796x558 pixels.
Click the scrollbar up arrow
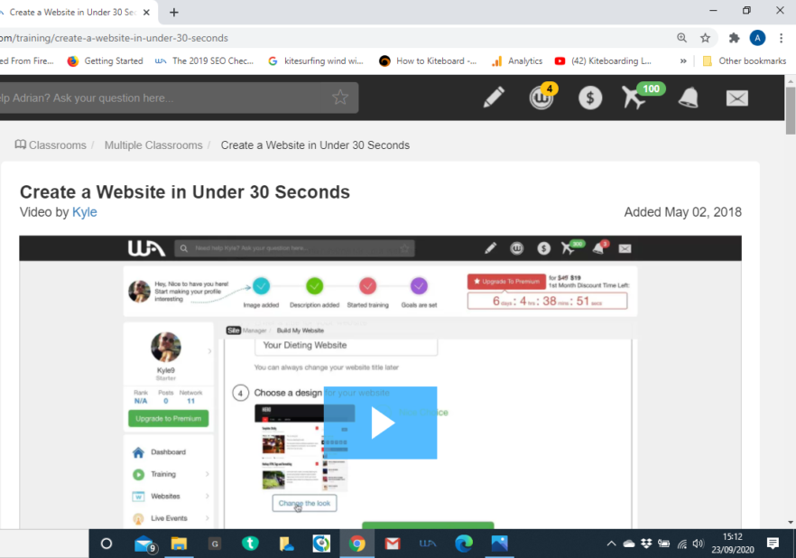pyautogui.click(x=791, y=80)
